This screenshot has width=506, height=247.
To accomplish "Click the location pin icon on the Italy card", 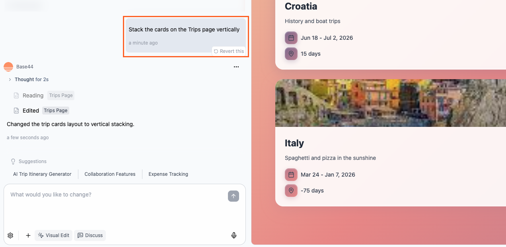I will click(x=291, y=191).
